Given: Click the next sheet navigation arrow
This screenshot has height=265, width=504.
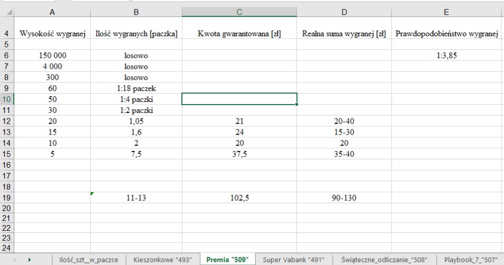Looking at the screenshot, I should (29, 260).
